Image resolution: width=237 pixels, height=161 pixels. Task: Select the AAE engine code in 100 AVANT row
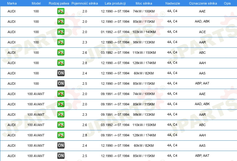tap(202, 94)
